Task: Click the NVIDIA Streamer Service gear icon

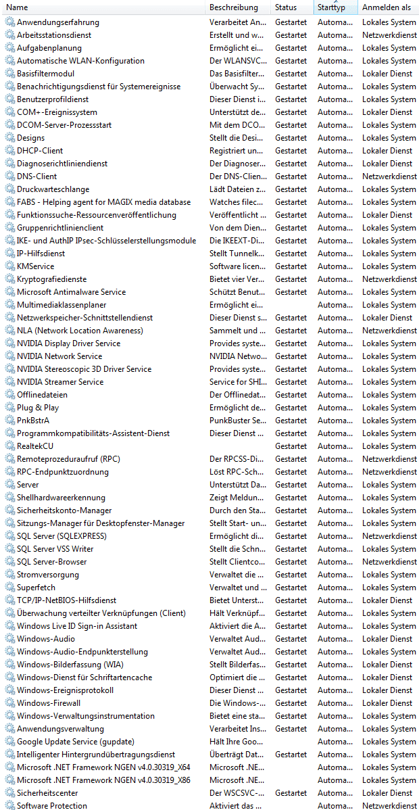Action: click(10, 382)
